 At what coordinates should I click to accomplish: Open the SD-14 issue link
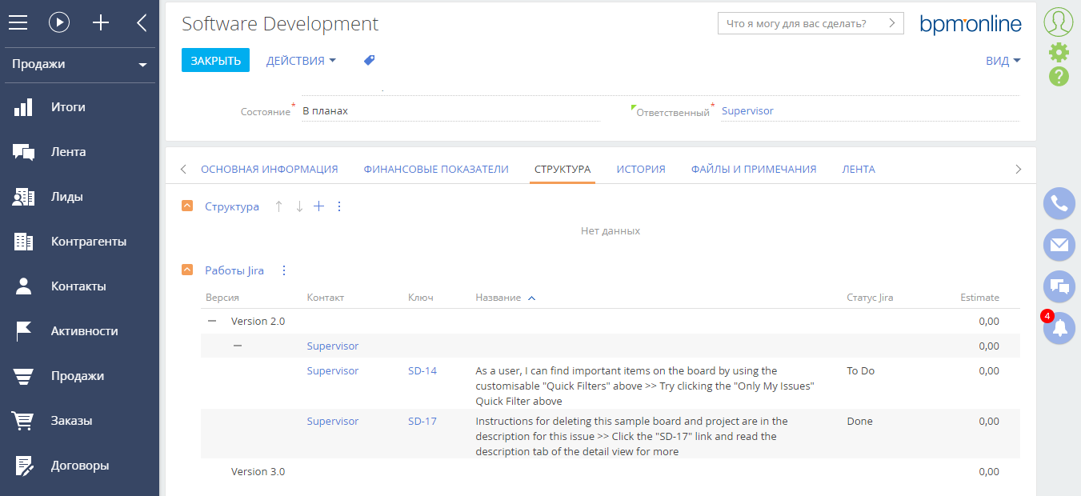coord(422,370)
